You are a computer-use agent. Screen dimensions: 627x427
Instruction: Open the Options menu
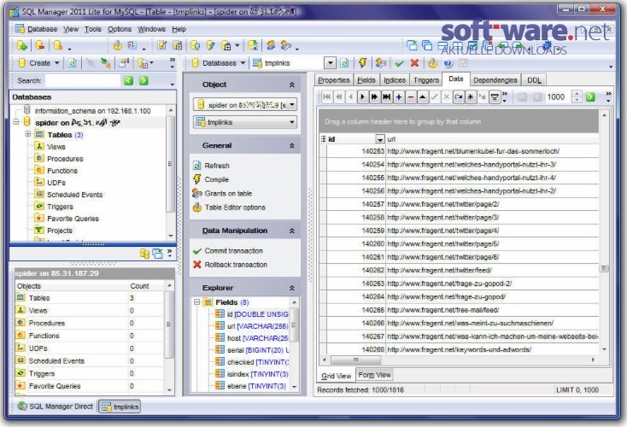tap(120, 29)
